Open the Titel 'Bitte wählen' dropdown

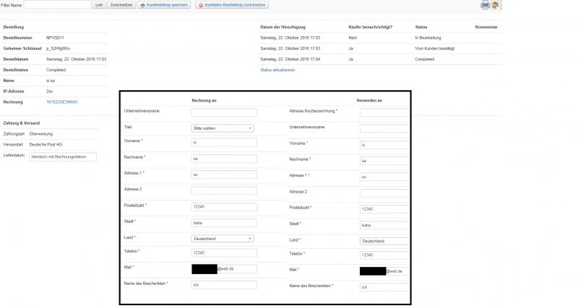pyautogui.click(x=223, y=128)
